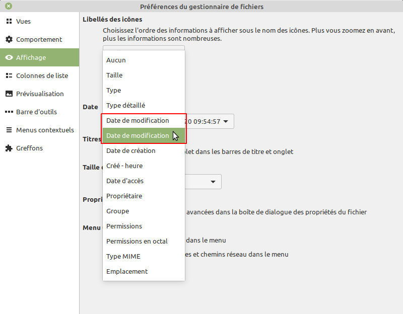Select Propriétaire in the list
The image size is (403, 314).
(144, 196)
